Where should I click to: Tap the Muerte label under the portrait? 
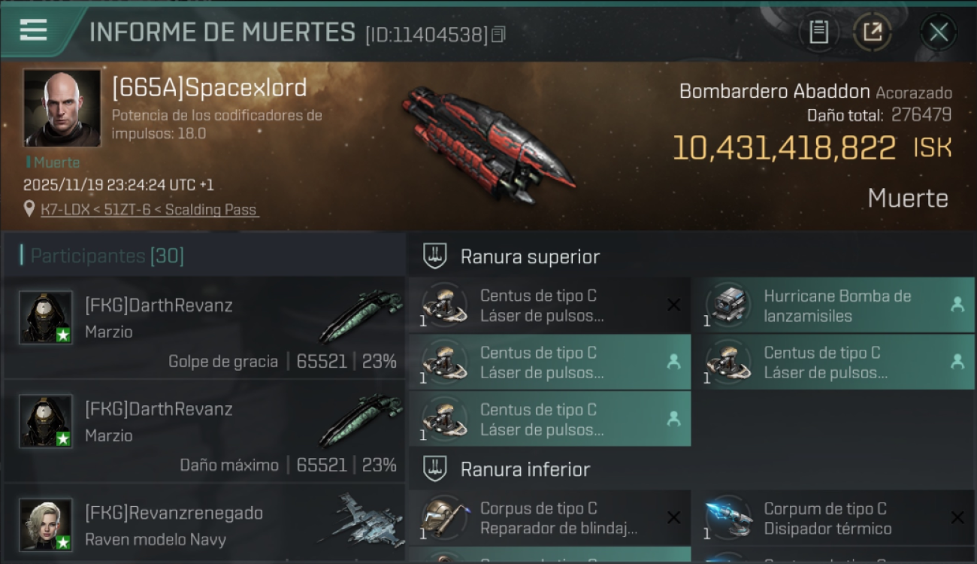tap(53, 162)
